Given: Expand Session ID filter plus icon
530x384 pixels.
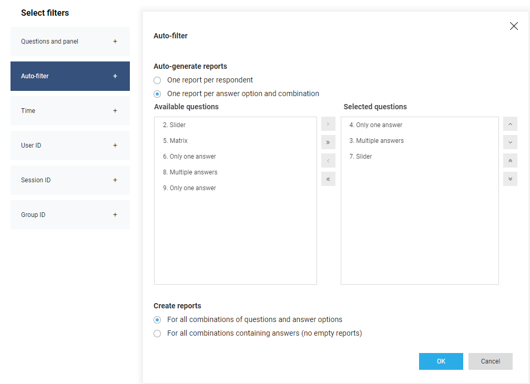Looking at the screenshot, I should click(115, 180).
